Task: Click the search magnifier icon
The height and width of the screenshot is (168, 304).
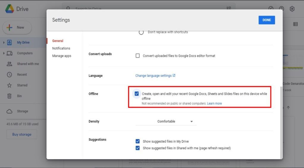Action: (x=68, y=8)
